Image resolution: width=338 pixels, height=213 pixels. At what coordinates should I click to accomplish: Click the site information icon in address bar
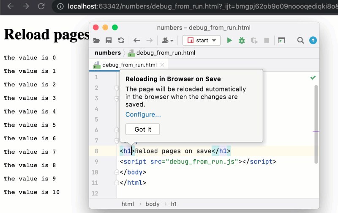[x=60, y=6]
